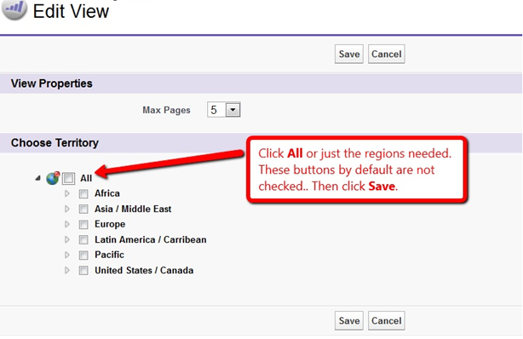Click the top Cancel button
523x339 pixels.
pyautogui.click(x=386, y=54)
